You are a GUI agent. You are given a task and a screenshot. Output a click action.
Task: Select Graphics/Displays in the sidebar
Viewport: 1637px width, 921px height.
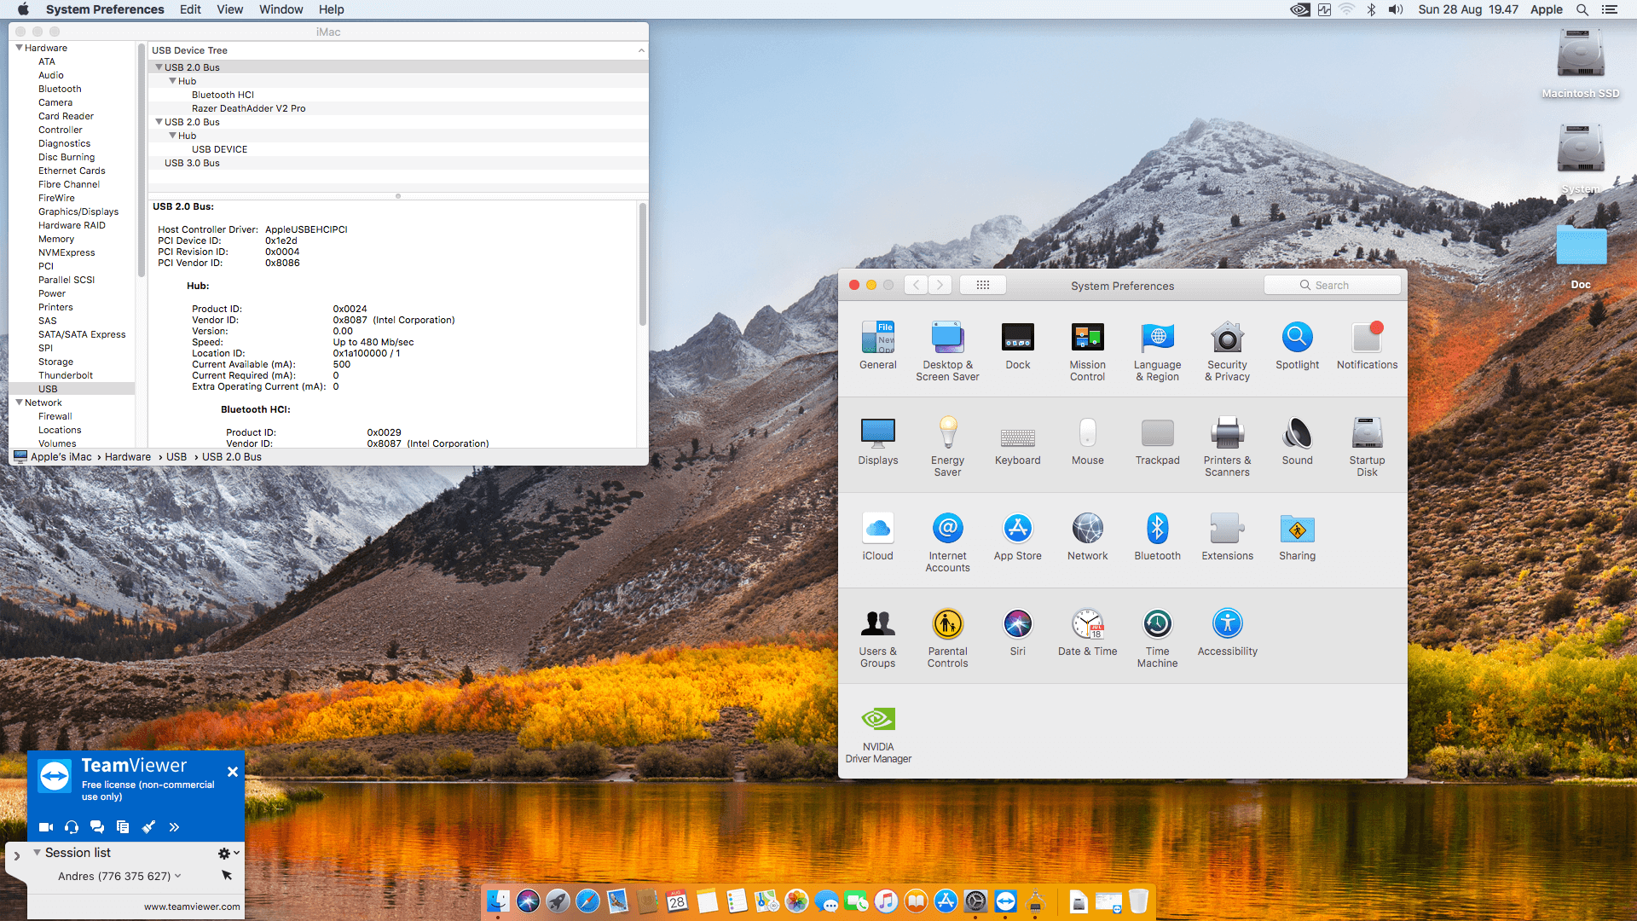(78, 211)
